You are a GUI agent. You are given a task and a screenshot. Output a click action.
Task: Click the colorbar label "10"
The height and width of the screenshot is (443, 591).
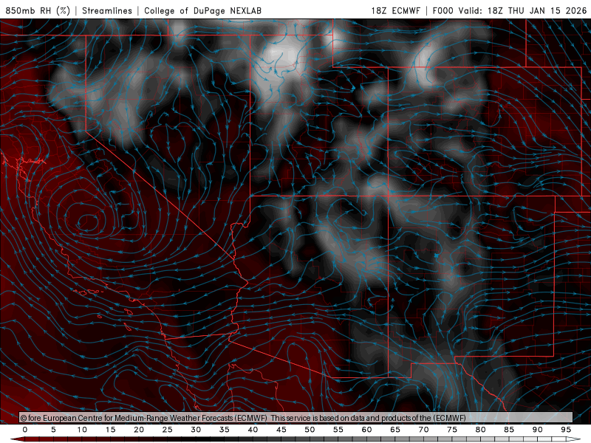[82, 430]
